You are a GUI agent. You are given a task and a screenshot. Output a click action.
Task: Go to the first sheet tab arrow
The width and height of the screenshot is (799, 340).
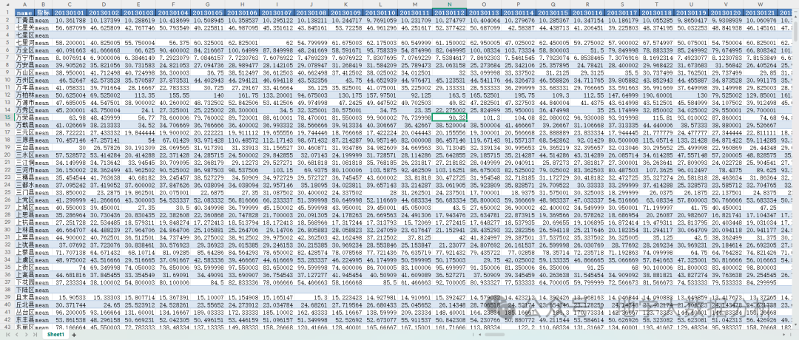point(7,334)
